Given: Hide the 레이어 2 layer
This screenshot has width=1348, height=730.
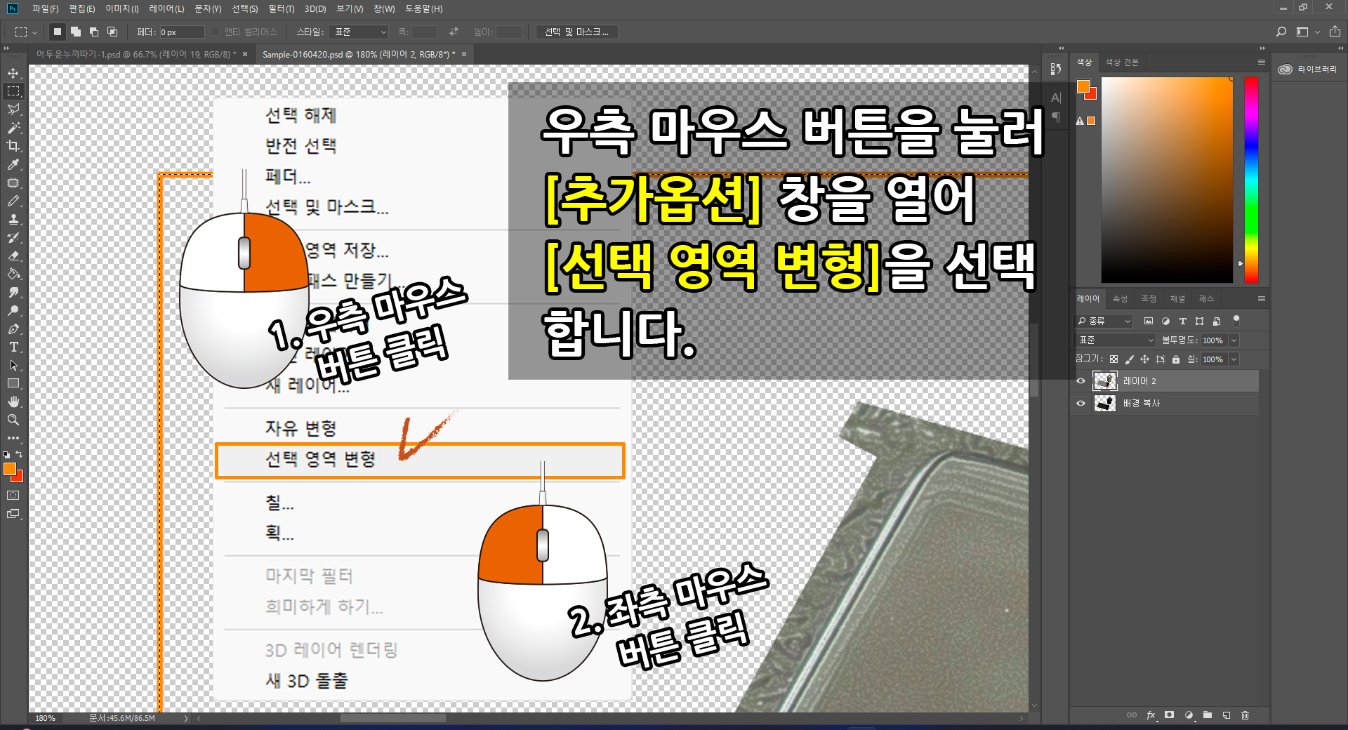Looking at the screenshot, I should (x=1081, y=381).
